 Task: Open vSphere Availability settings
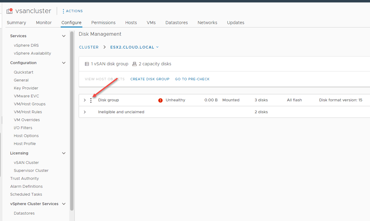[32, 53]
